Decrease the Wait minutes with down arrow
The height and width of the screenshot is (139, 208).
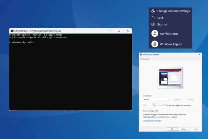point(154,106)
